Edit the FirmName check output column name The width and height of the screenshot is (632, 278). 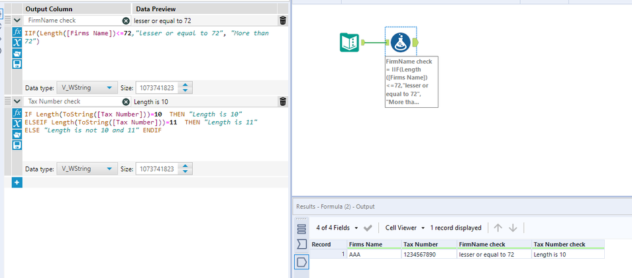73,21
